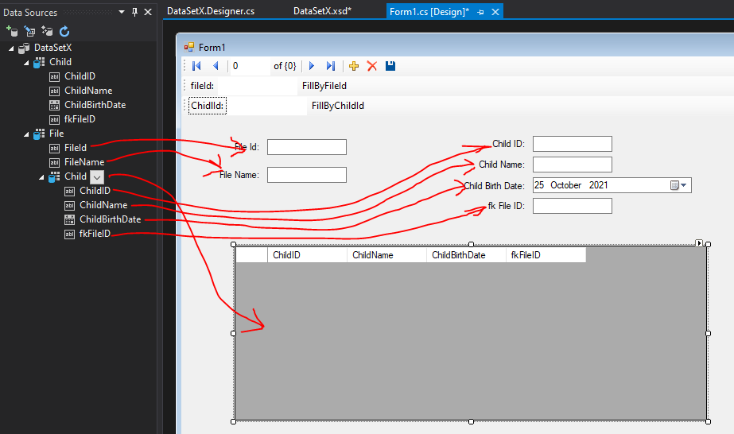Collapse the top-level Child table node

[x=26, y=62]
